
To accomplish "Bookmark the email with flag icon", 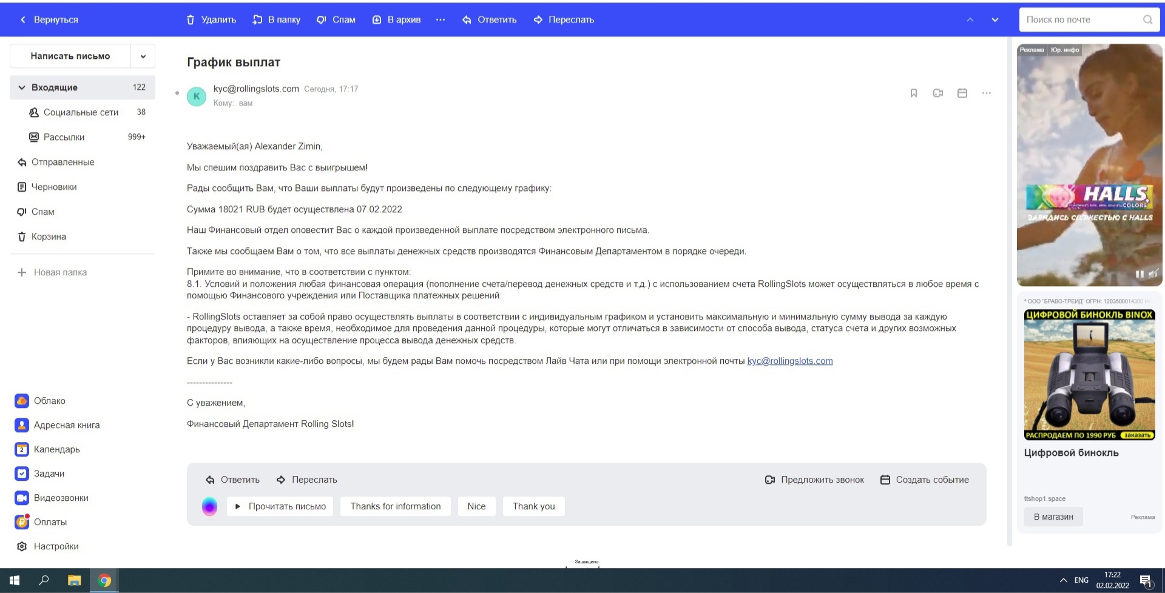I will click(914, 93).
